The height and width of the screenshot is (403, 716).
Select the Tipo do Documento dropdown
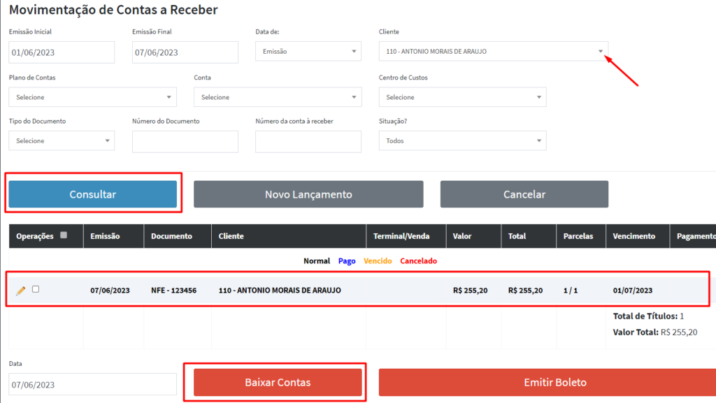[62, 141]
